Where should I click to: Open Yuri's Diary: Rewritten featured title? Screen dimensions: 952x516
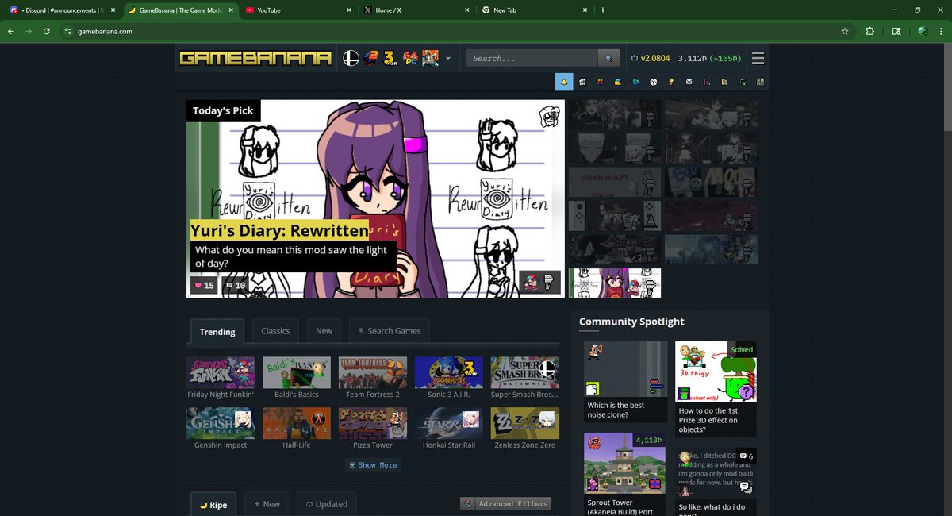[x=279, y=231]
